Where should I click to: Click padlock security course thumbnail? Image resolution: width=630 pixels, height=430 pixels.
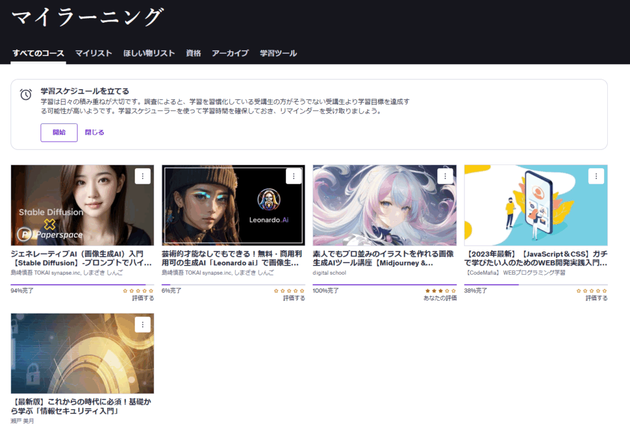coord(82,354)
